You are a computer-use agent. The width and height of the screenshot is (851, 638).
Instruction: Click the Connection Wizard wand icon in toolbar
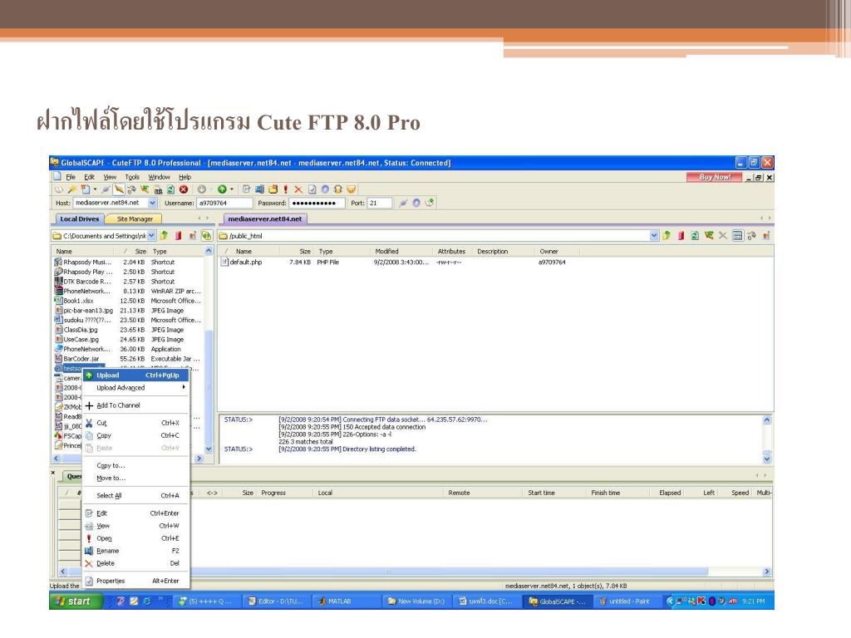point(71,189)
